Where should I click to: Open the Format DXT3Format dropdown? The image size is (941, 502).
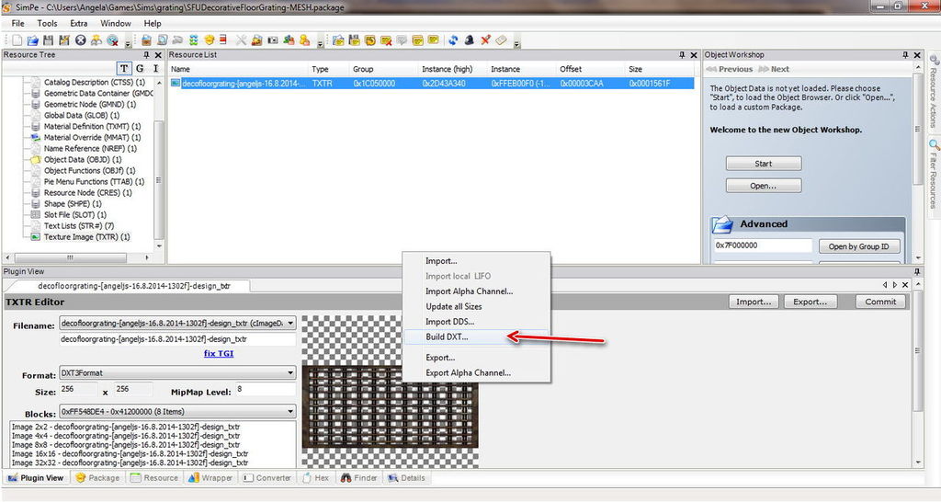[290, 373]
